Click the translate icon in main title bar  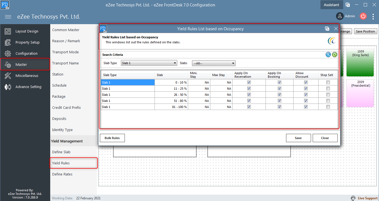click(348, 5)
